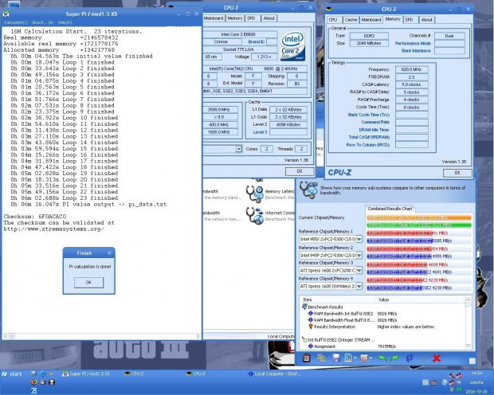Viewport: 494px width, 395px height.
Task: Click the red Reference 1 bar ending 91 MB/s
Action: (399, 233)
